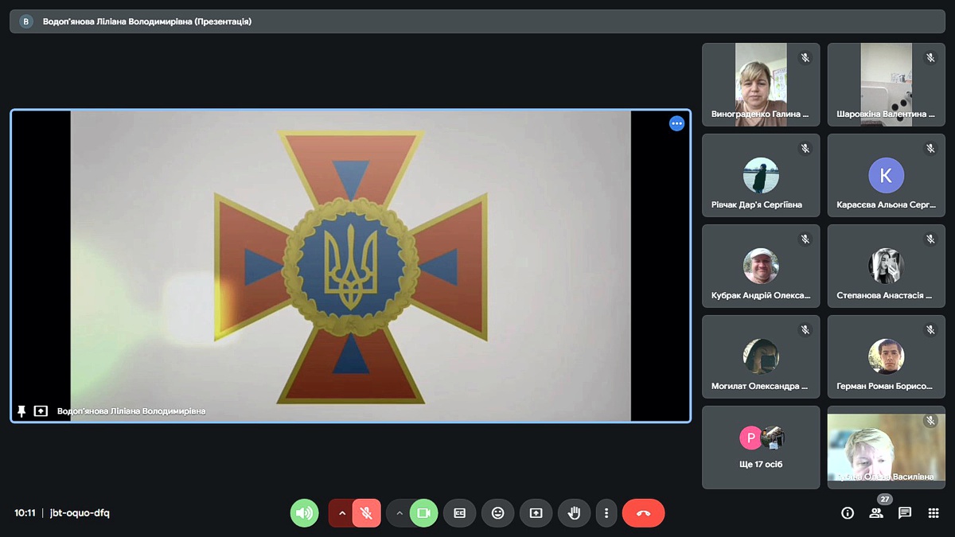Select banner text "Водоп'янова Ліліана Володимирівна (Презентація)"
Image resolution: width=955 pixels, height=537 pixels.
point(146,21)
